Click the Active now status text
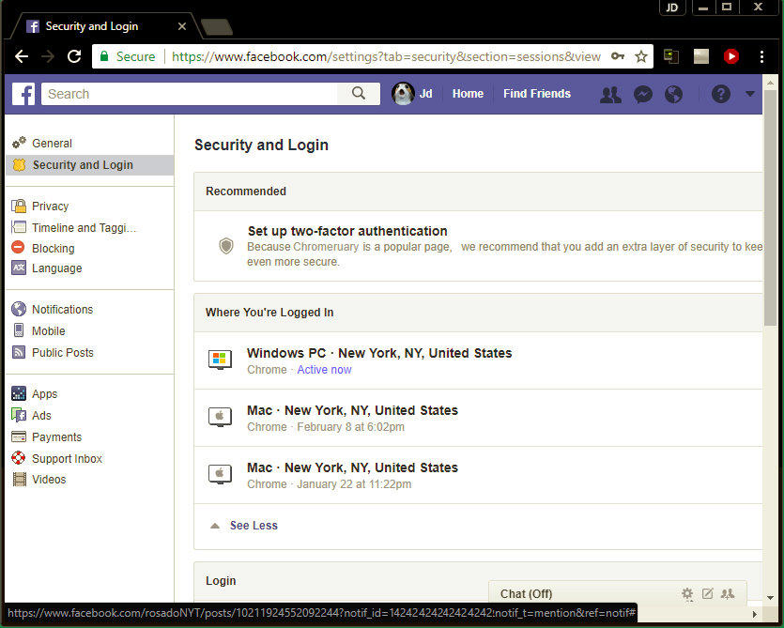Image resolution: width=784 pixels, height=628 pixels. coord(324,370)
